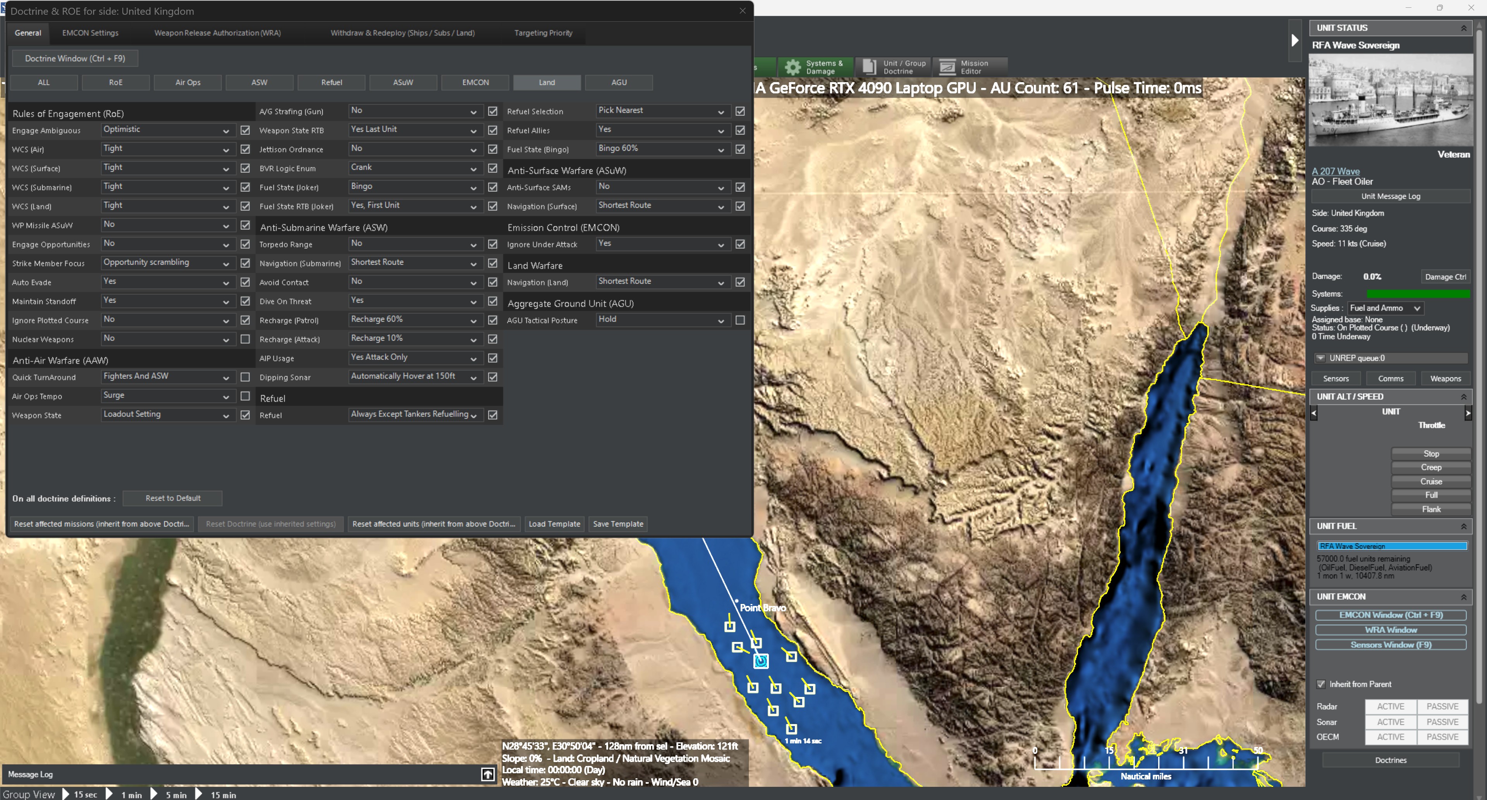Screen dimensions: 1487x800
Task: Open Supplies Fuel and Ammo dropdown
Action: (1385, 308)
